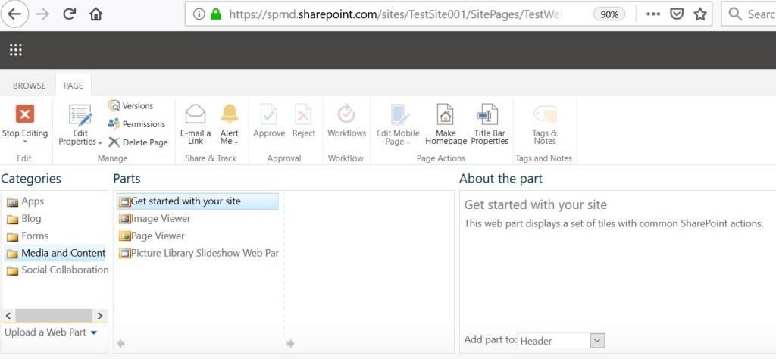Click the Edit Properties icon

(x=80, y=115)
